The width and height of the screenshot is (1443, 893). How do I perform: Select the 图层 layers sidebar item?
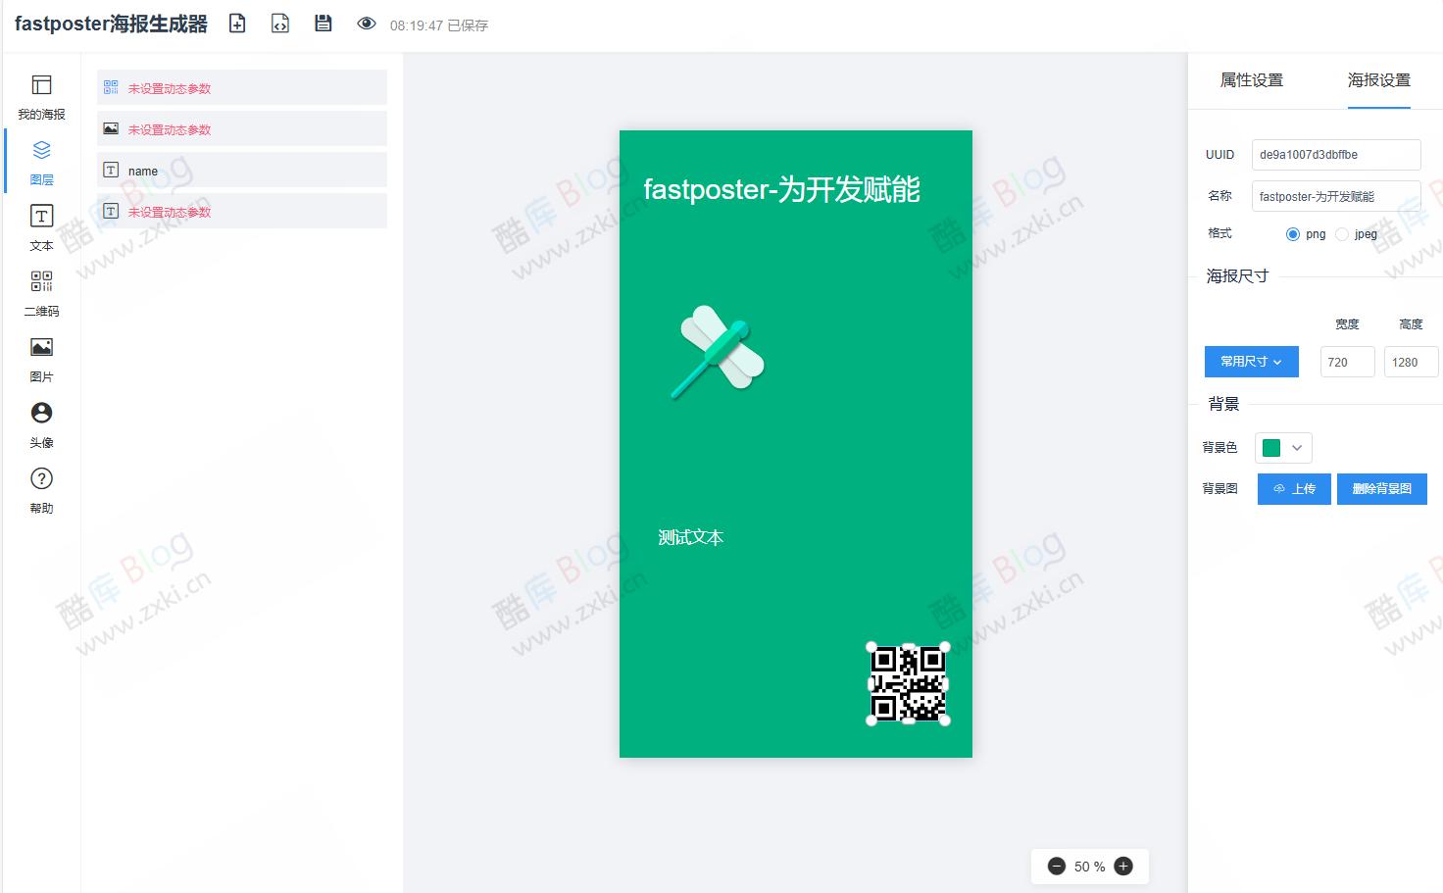41,163
